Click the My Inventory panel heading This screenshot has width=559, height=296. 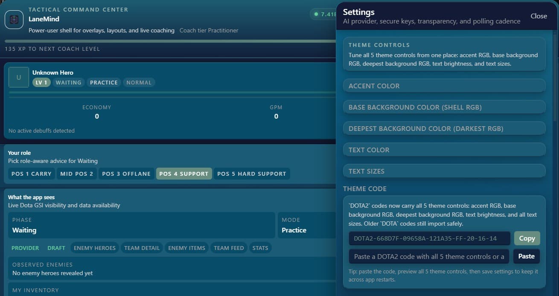pos(35,290)
